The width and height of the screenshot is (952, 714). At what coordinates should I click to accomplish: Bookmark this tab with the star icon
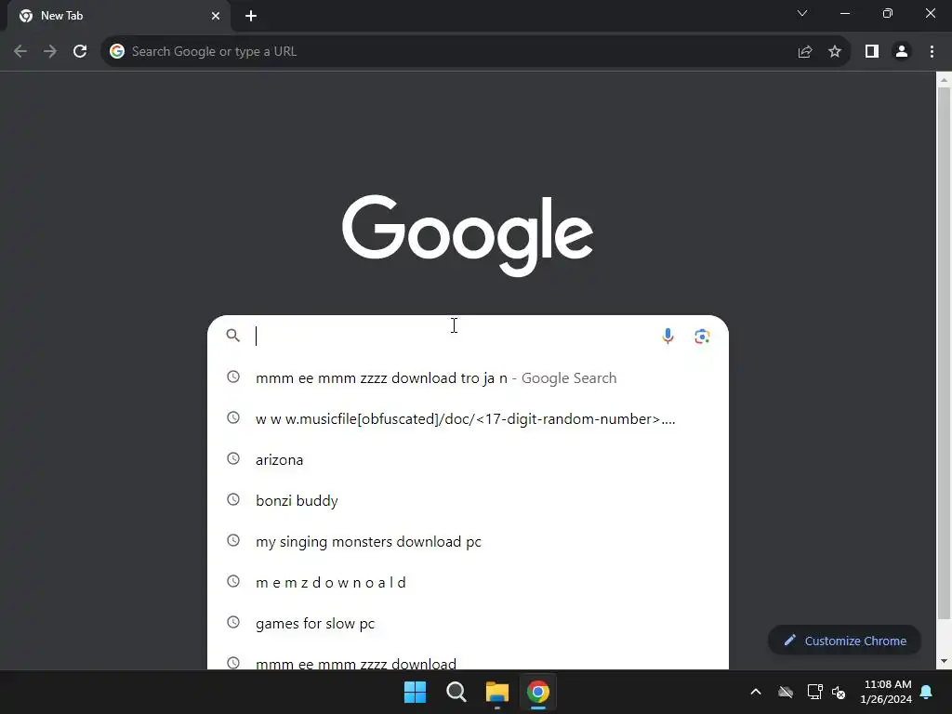point(835,52)
